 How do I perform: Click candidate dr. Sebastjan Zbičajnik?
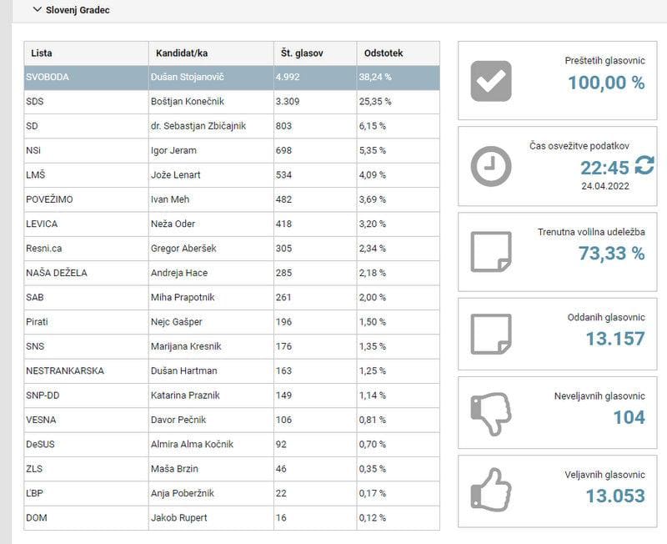pyautogui.click(x=198, y=126)
